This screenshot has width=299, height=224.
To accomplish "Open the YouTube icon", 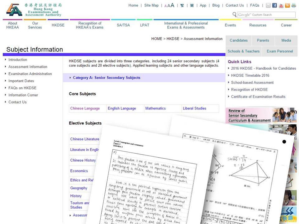I will (281, 5).
